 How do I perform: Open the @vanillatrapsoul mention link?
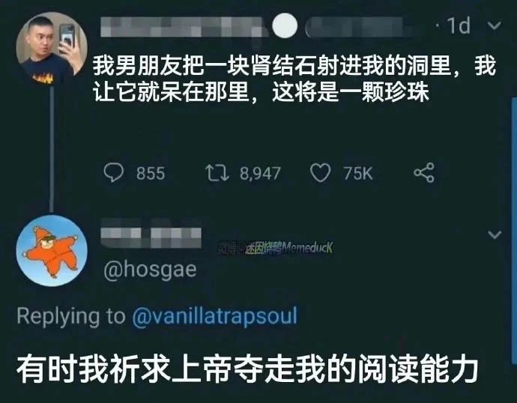point(215,315)
